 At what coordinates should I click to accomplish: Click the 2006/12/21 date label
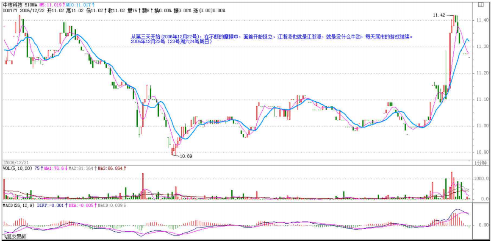tap(16, 163)
